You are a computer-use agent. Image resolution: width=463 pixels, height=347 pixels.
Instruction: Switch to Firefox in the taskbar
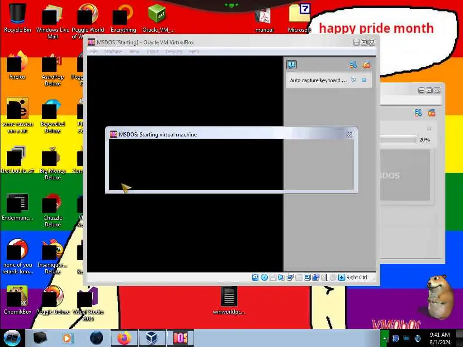[124, 338]
